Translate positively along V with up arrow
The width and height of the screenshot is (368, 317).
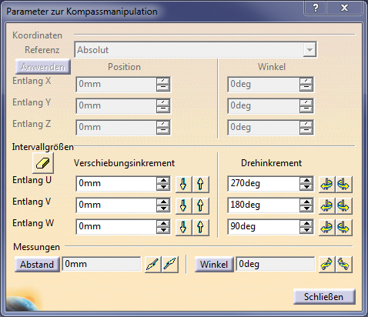(201, 205)
